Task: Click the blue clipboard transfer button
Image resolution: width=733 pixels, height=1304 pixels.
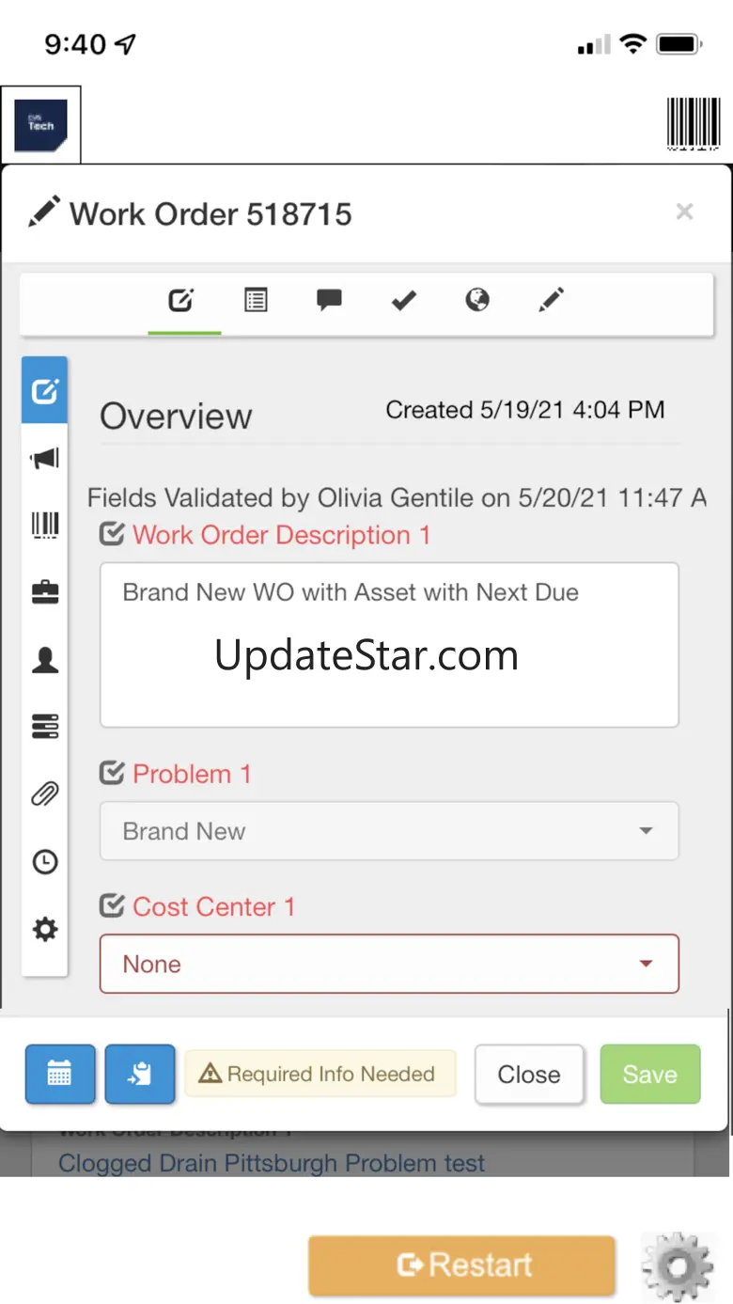Action: tap(140, 1074)
